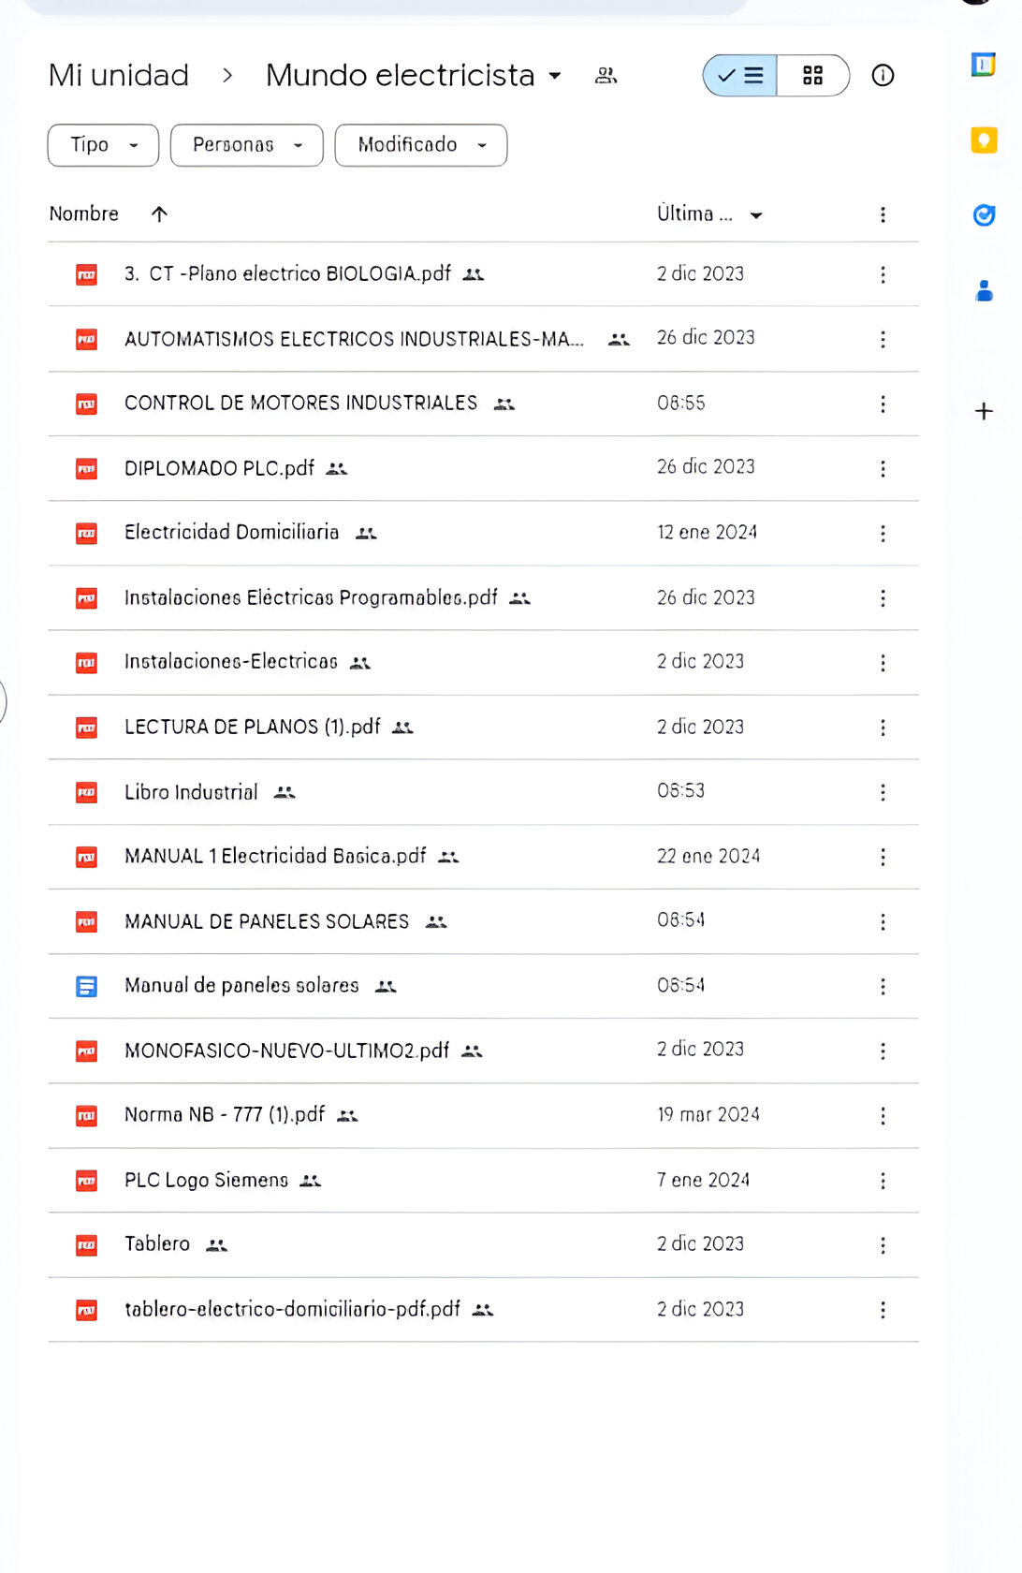Select the file MONOFASICO-NUEVO-ULTIMO2.pdf
Viewport: 1022px width, 1573px height.
pos(483,1051)
